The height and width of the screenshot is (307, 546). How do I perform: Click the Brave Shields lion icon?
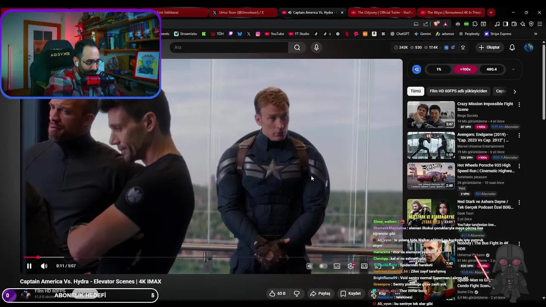[x=436, y=24]
